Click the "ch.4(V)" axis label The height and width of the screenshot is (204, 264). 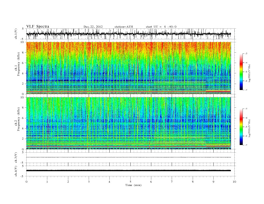point(16,171)
